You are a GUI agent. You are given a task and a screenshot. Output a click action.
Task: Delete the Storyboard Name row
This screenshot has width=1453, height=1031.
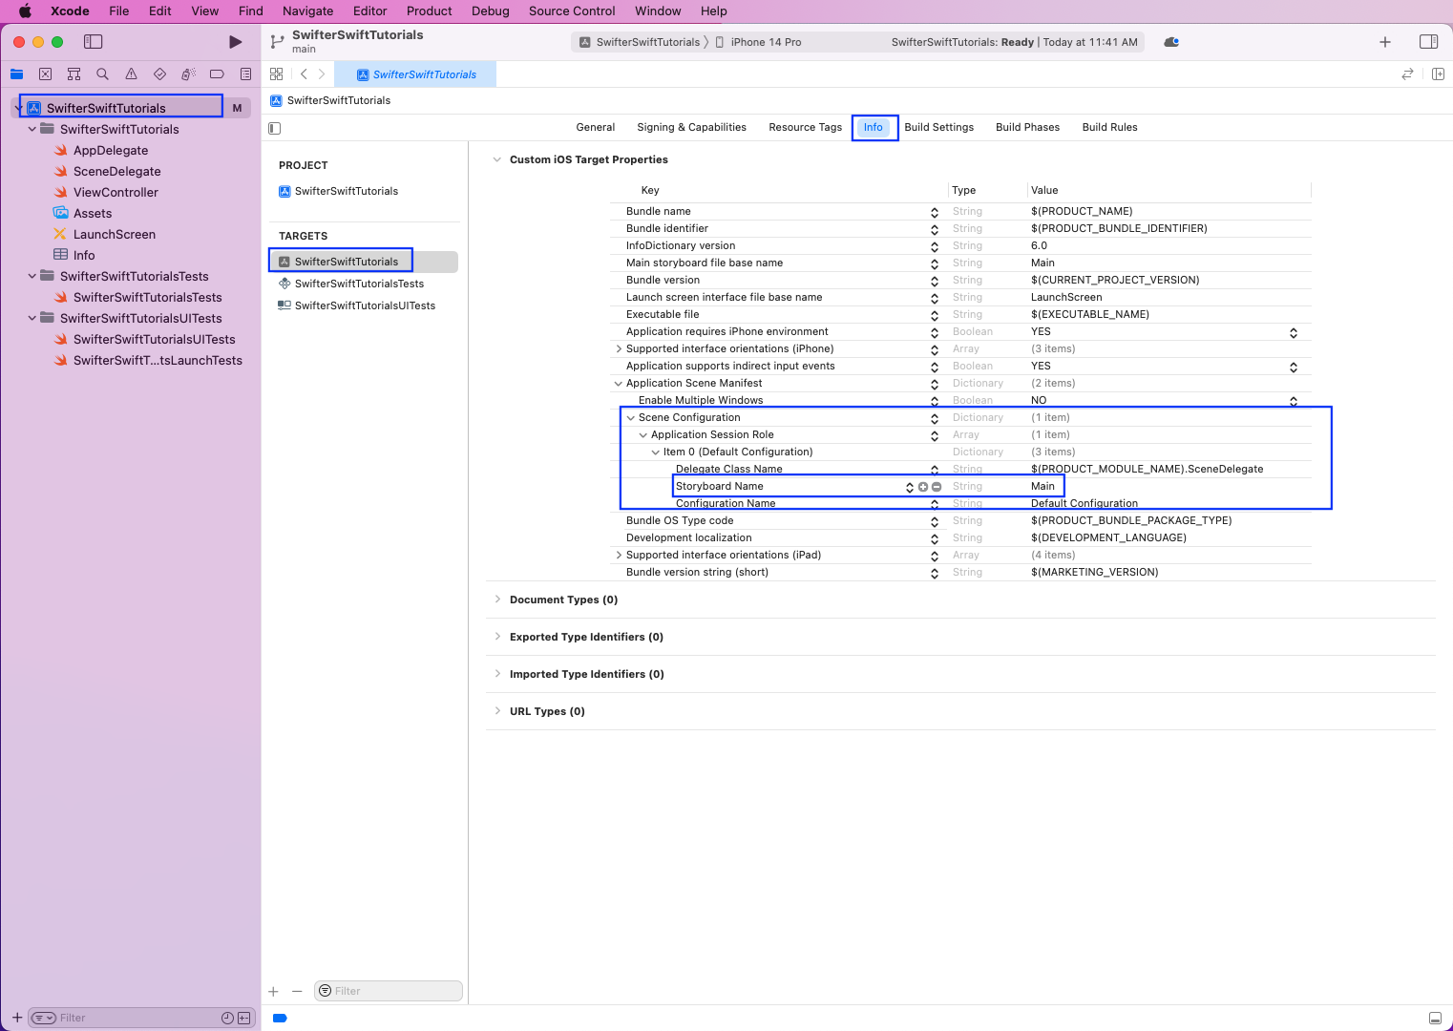[937, 487]
